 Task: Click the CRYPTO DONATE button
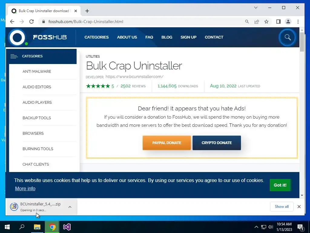coord(217,143)
